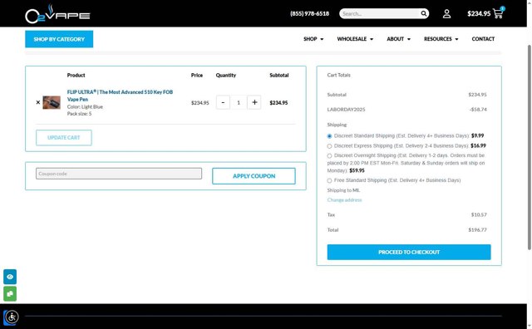Viewport: 532px width, 329px height.
Task: Select Discreet Standard Shipping option
Action: pos(329,136)
